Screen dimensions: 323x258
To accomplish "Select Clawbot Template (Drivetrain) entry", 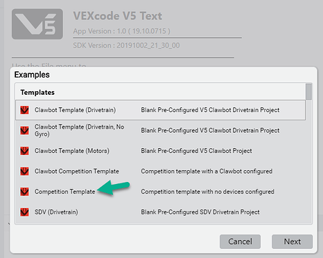I will coord(160,110).
